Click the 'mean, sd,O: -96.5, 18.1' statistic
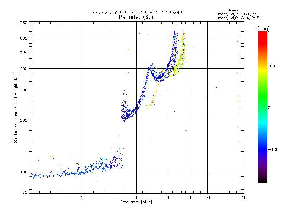The height and width of the screenshot is (215, 287). point(239,14)
